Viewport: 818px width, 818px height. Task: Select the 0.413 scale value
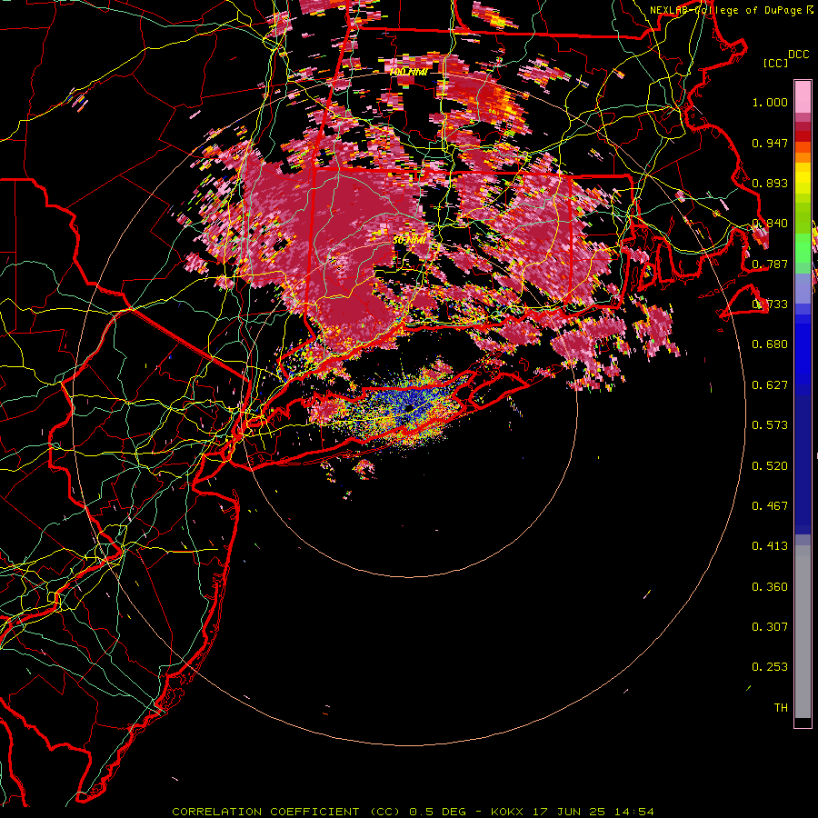coord(770,546)
